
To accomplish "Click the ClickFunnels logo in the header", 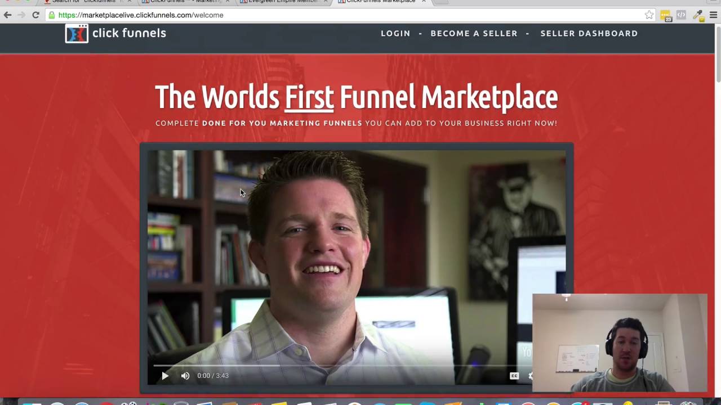I will coord(115,33).
